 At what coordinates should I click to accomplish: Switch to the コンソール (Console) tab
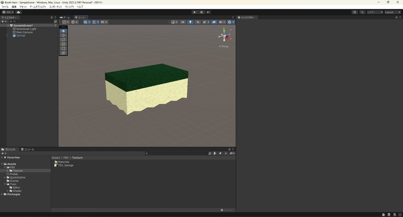click(x=28, y=149)
